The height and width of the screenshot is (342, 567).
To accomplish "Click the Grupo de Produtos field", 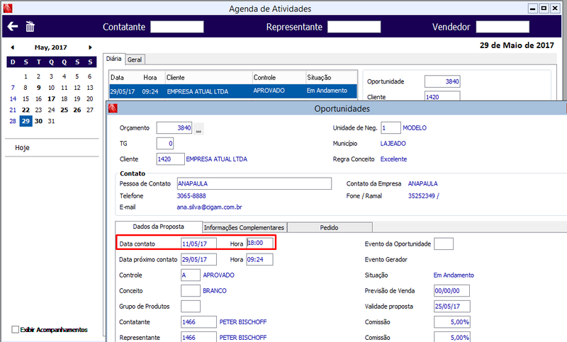I will pyautogui.click(x=191, y=307).
